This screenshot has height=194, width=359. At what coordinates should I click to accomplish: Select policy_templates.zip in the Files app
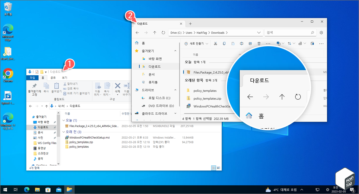point(207,98)
